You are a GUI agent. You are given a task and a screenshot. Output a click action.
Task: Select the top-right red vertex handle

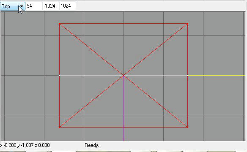point(187,24)
